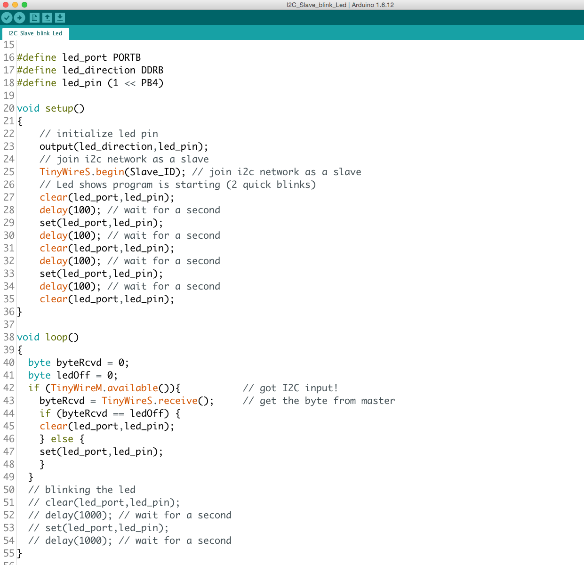Click 'TinyWireM.available()' on line 42
The height and width of the screenshot is (565, 584).
pyautogui.click(x=112, y=388)
